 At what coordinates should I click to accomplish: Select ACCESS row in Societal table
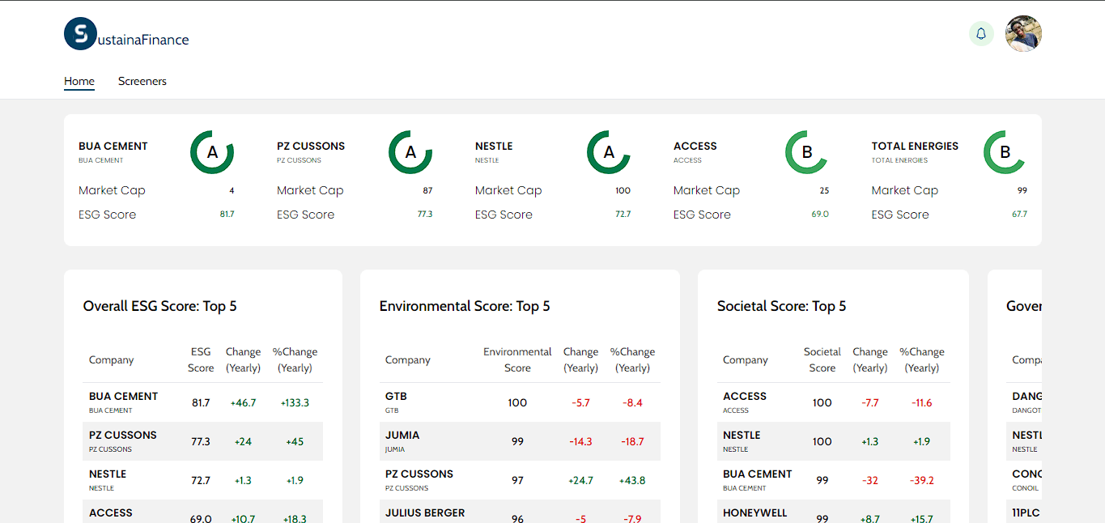pos(834,402)
